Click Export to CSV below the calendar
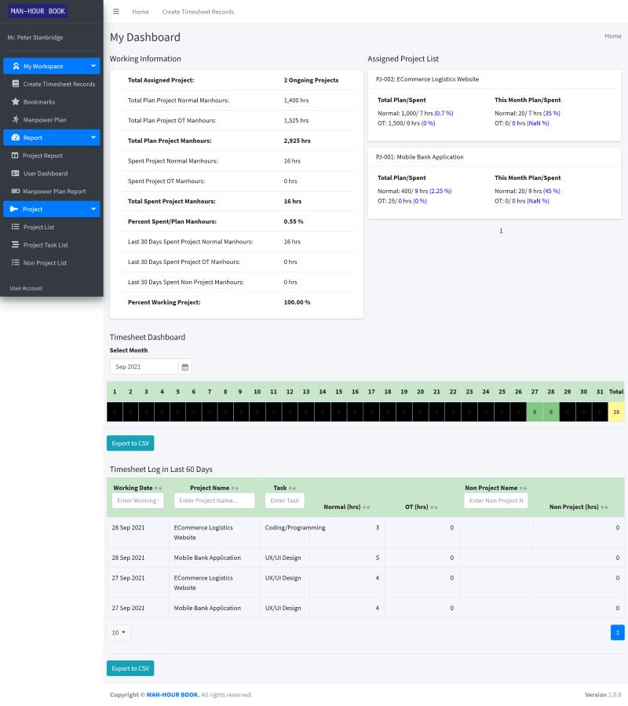 pos(130,443)
